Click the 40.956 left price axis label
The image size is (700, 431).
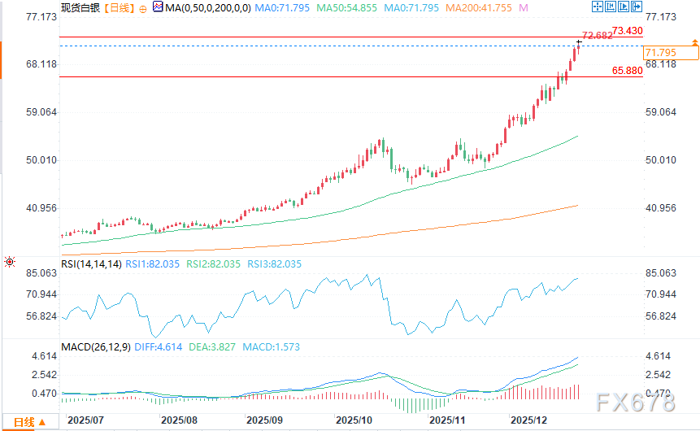tap(41, 208)
